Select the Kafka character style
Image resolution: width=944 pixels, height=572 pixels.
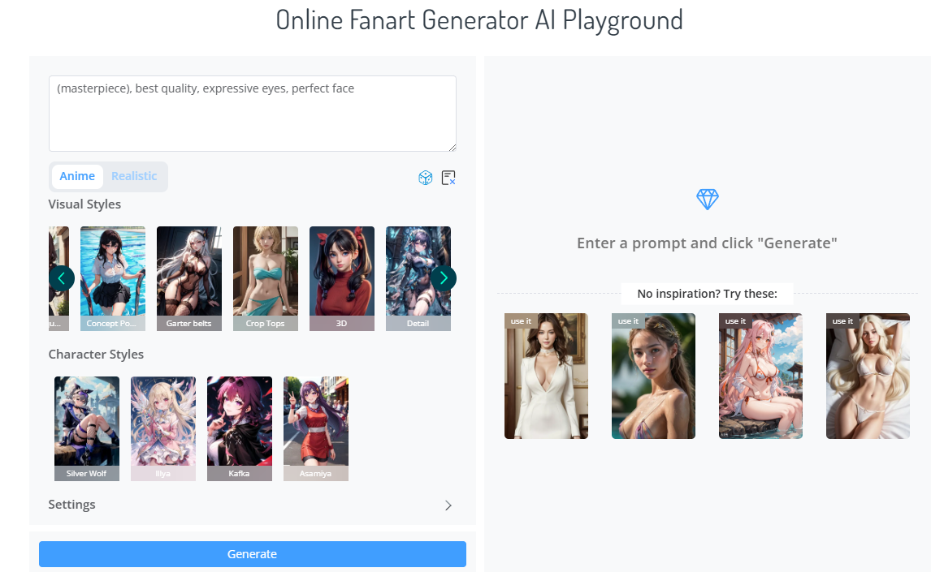(239, 428)
